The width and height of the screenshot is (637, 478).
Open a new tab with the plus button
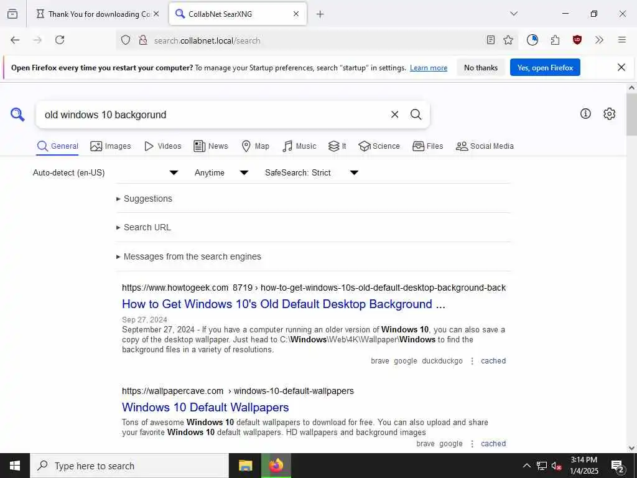point(320,14)
